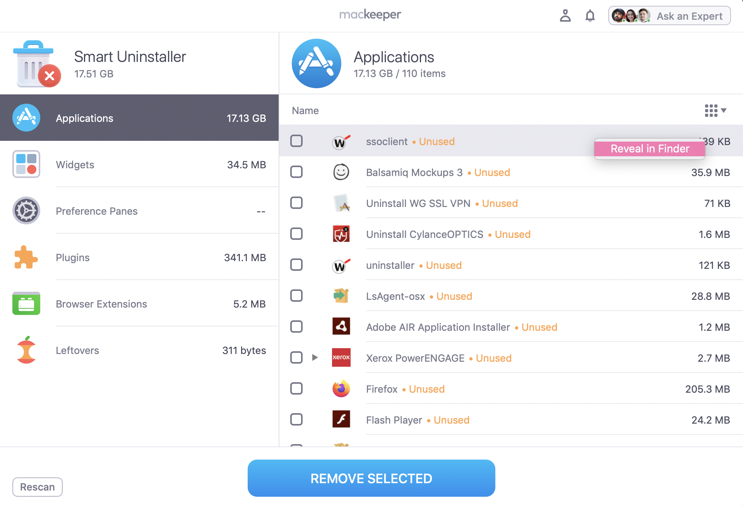
Task: Click the ssoclient app icon
Action: pos(341,142)
